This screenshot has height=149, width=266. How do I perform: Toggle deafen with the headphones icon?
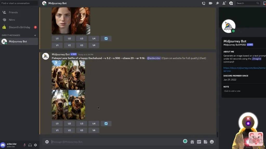[x=30, y=145]
